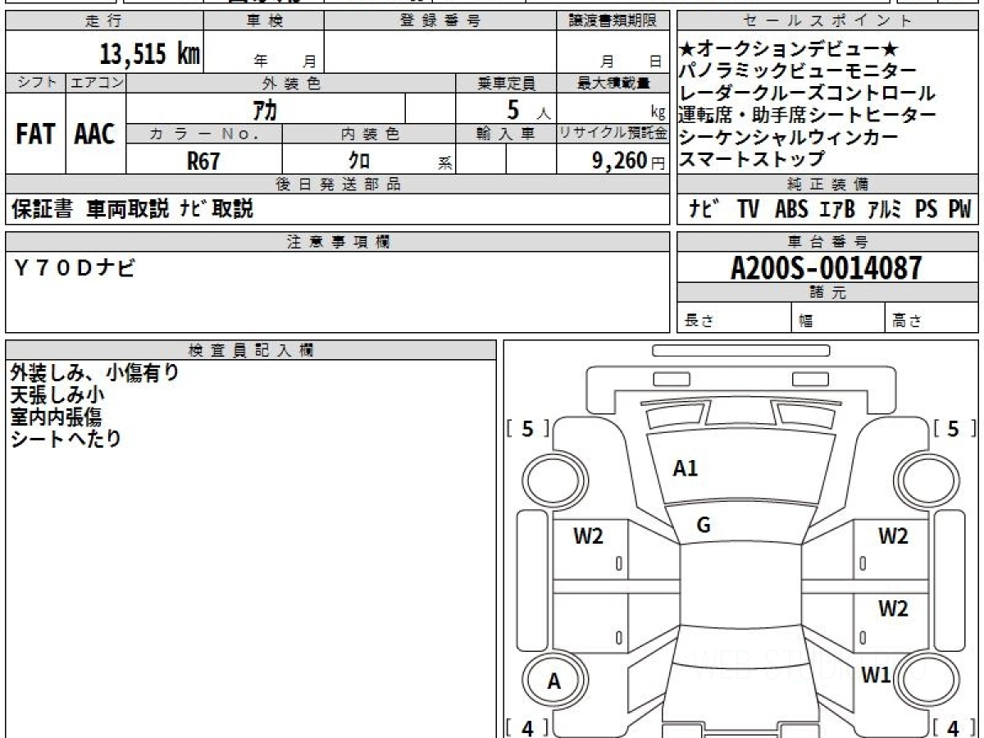Click the 最大積載量 header cell
The image size is (984, 738).
tap(613, 83)
